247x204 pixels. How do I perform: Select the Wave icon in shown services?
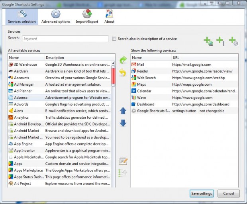[134, 98]
